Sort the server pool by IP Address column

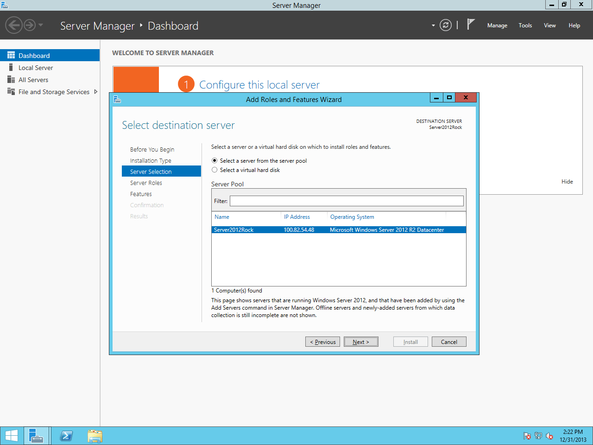(x=297, y=217)
